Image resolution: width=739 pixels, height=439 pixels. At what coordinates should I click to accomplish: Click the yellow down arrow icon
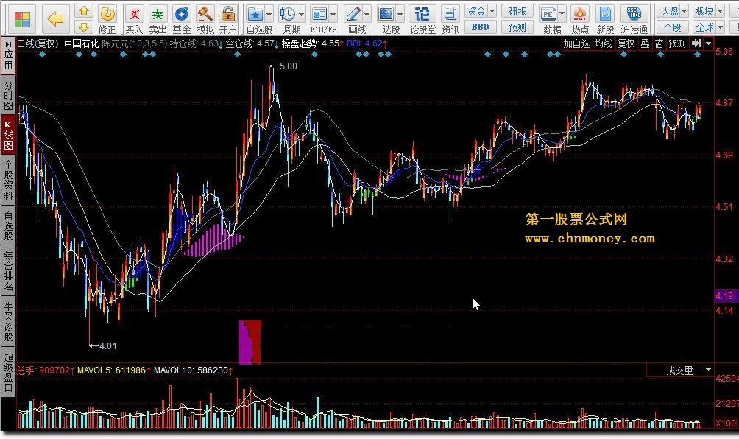[84, 27]
